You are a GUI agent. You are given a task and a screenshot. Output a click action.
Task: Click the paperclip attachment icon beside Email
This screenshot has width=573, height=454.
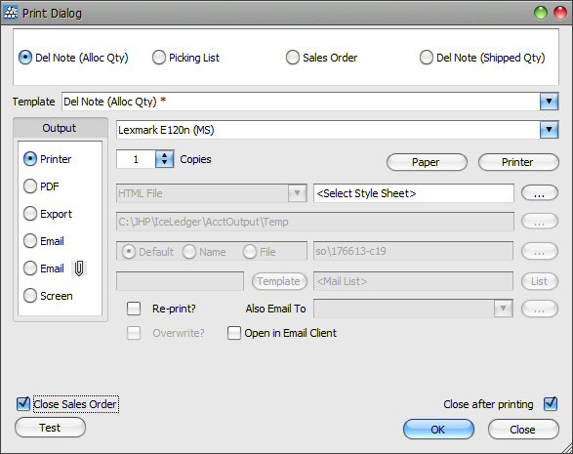tap(79, 268)
